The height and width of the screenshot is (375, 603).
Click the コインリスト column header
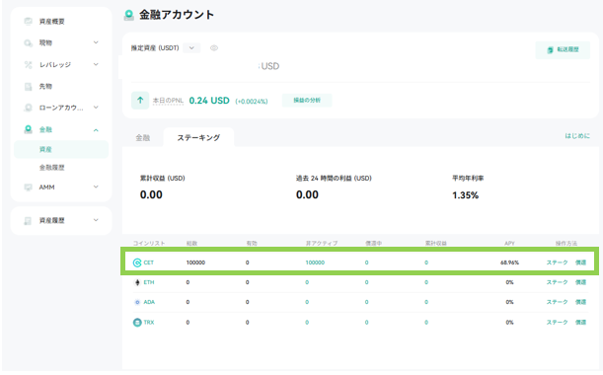149,244
